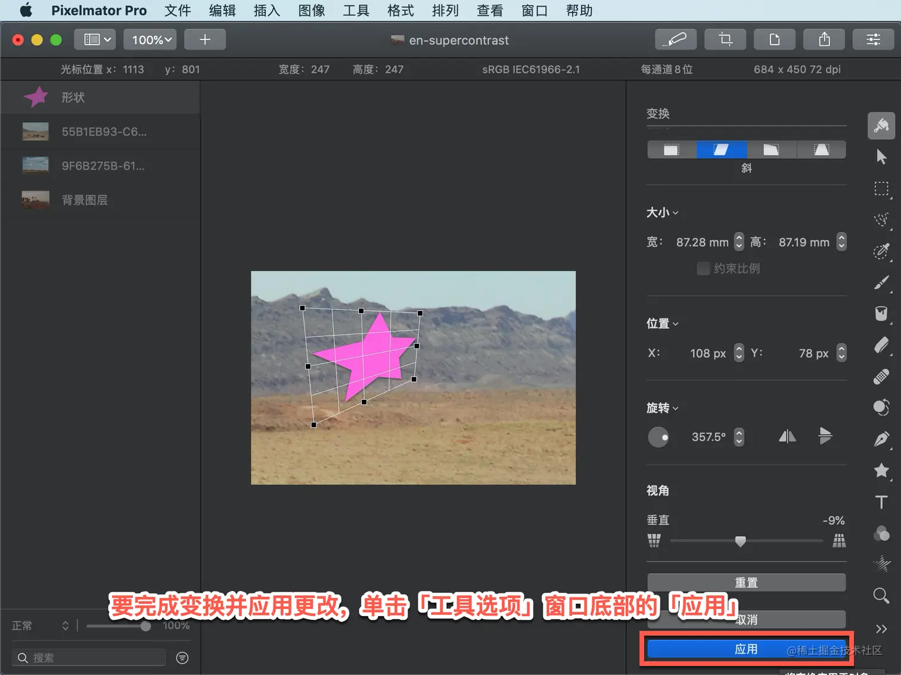
Task: Select the Paint Bucket fill tool
Action: pyautogui.click(x=881, y=313)
